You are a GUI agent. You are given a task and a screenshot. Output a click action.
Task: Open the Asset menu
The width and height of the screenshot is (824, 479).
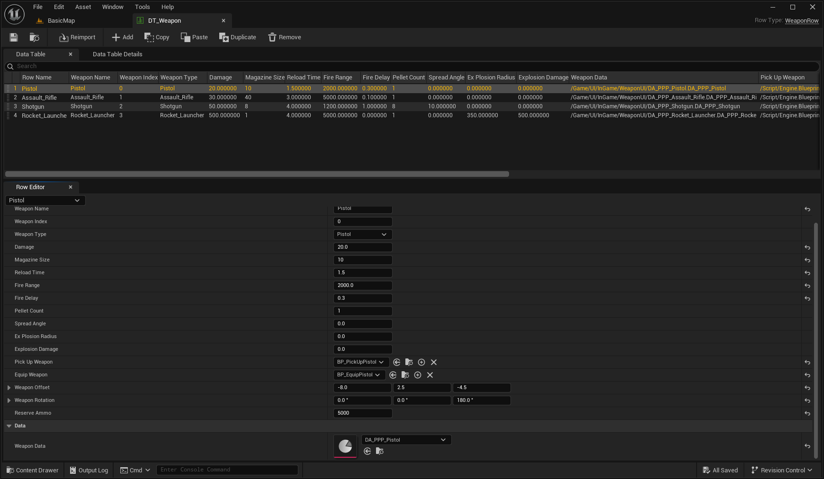(x=83, y=7)
